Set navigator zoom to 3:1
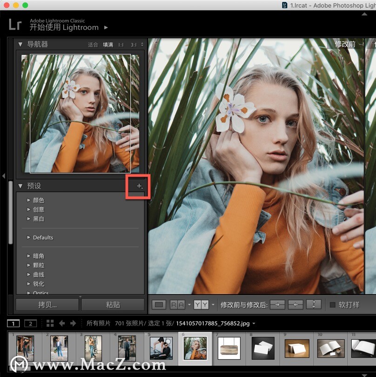 click(x=134, y=45)
